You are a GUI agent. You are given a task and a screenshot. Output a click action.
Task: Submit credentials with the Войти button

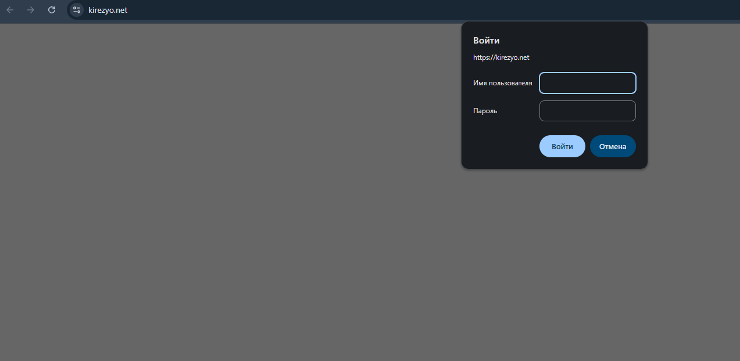click(562, 146)
